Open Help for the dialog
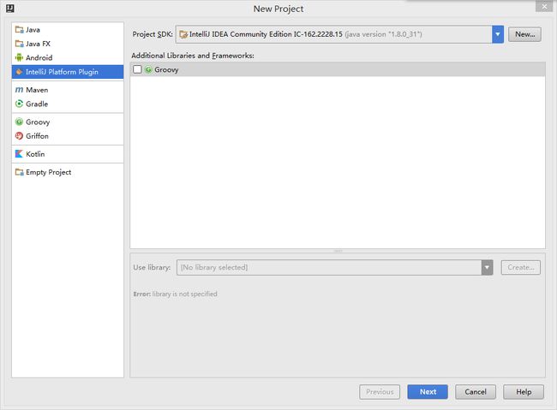The width and height of the screenshot is (557, 410). pos(524,392)
